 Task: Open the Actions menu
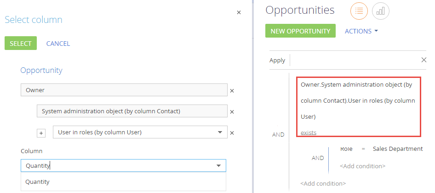[x=361, y=31]
